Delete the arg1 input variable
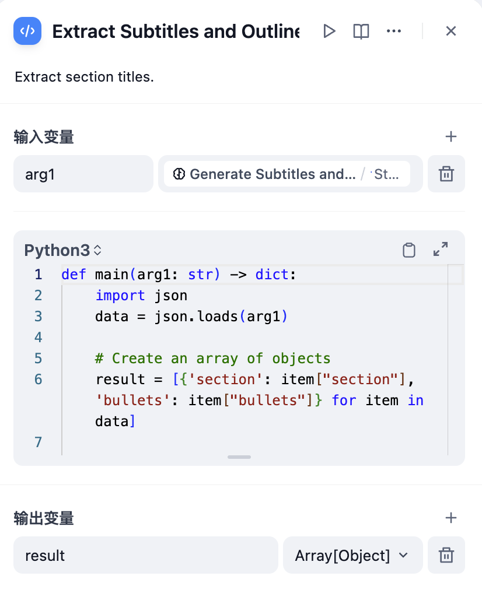 pos(446,174)
